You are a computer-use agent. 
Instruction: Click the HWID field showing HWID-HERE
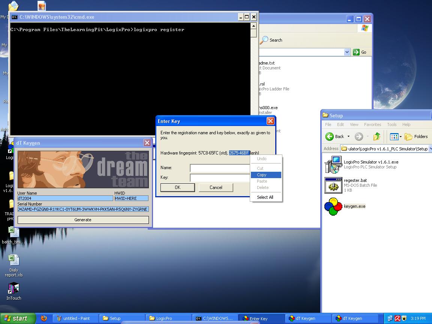(x=131, y=198)
